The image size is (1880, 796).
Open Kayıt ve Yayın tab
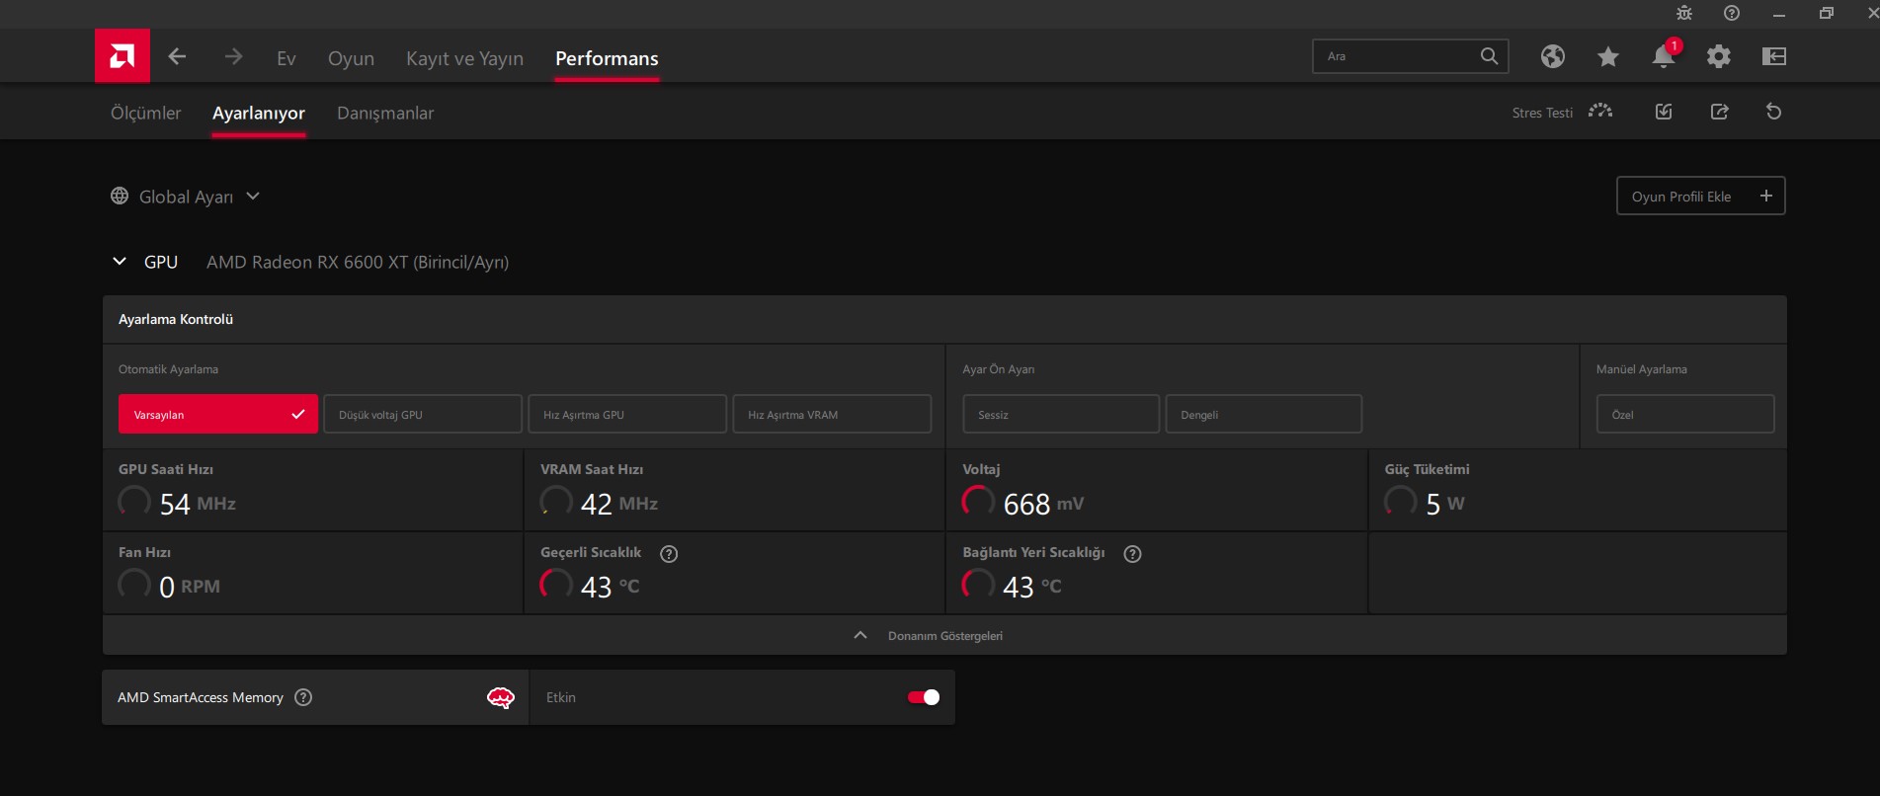click(464, 58)
